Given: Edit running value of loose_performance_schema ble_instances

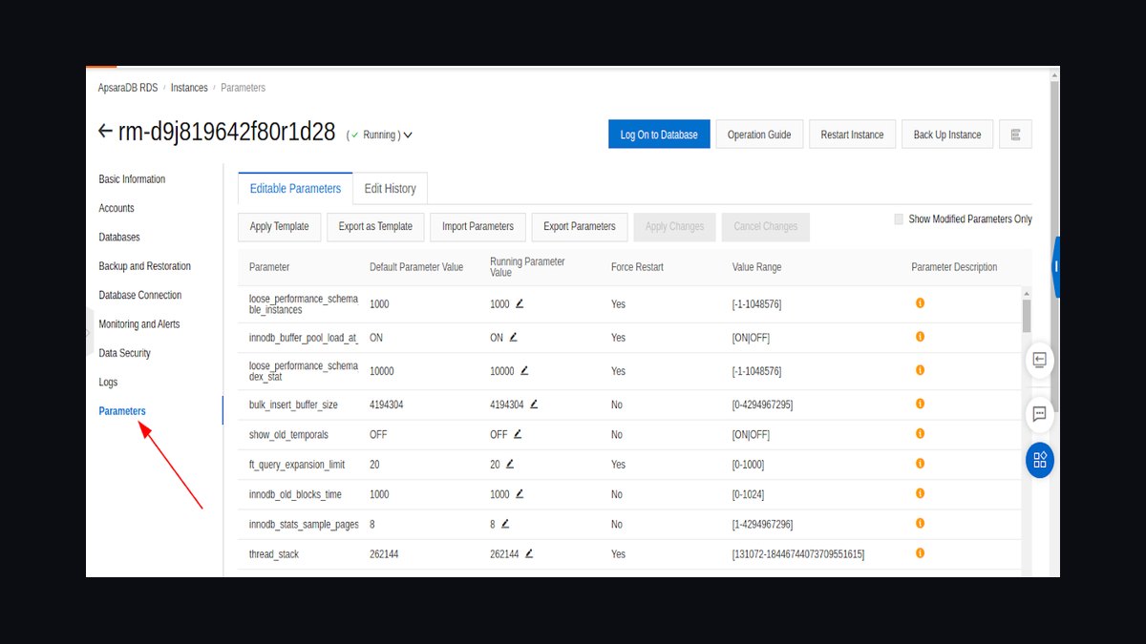Looking at the screenshot, I should [x=520, y=303].
